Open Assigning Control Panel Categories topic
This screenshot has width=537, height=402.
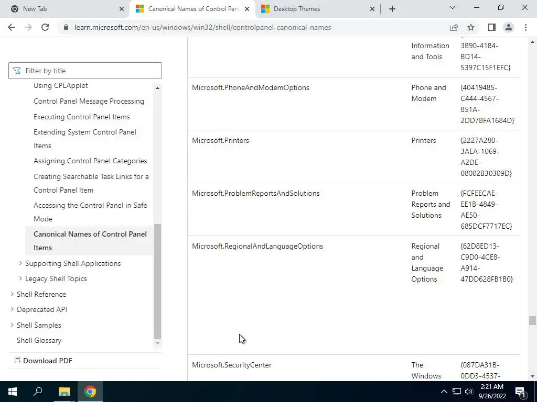click(90, 161)
